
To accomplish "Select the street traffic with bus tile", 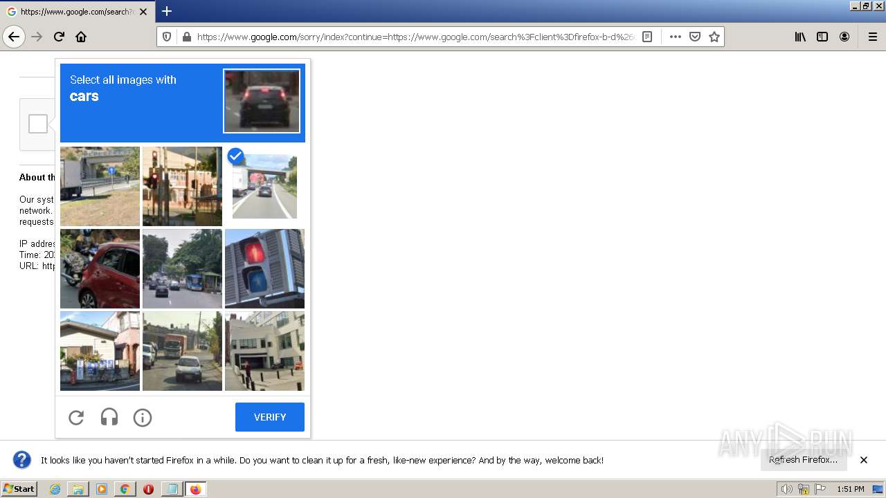I will coord(182,268).
